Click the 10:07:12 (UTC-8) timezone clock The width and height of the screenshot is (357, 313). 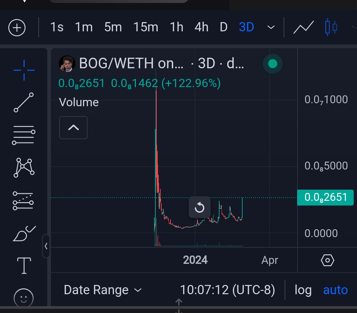point(227,290)
